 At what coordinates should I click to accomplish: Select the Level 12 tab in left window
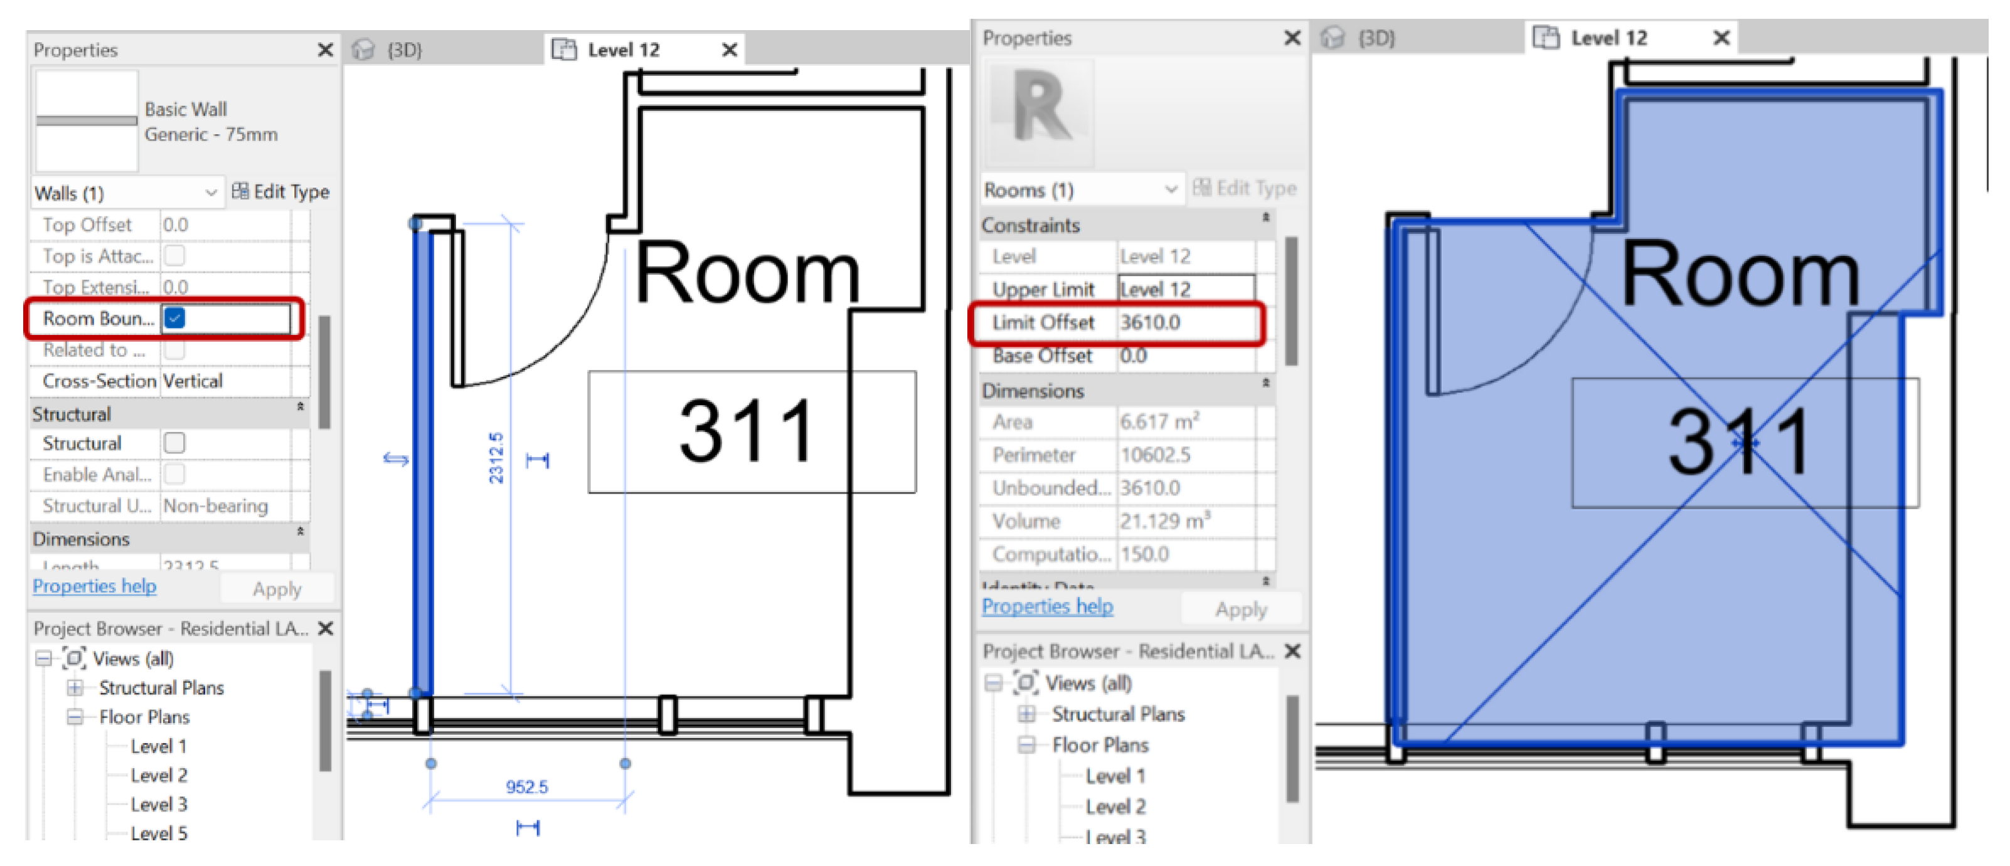(x=623, y=50)
